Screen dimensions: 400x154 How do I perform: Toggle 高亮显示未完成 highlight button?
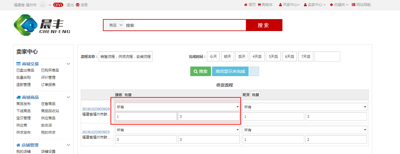click(230, 71)
